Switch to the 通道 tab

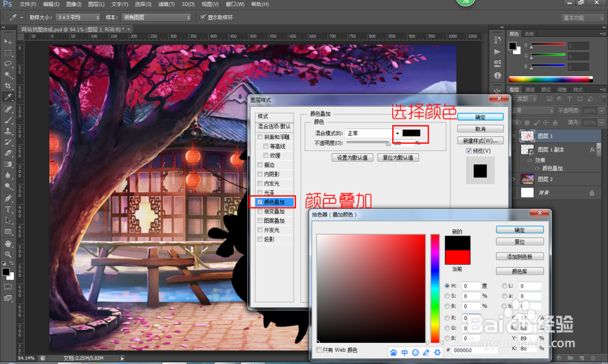(530, 89)
